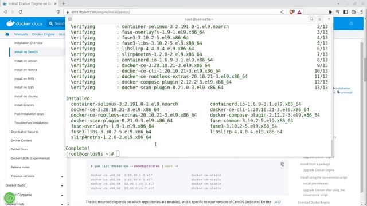The width and height of the screenshot is (367, 206).
Task: Open Install pre-releases link
Action: (315, 183)
